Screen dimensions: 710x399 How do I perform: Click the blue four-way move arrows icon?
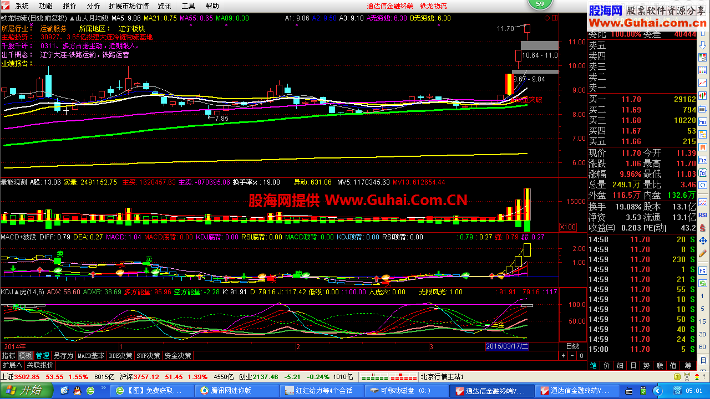coord(703,241)
